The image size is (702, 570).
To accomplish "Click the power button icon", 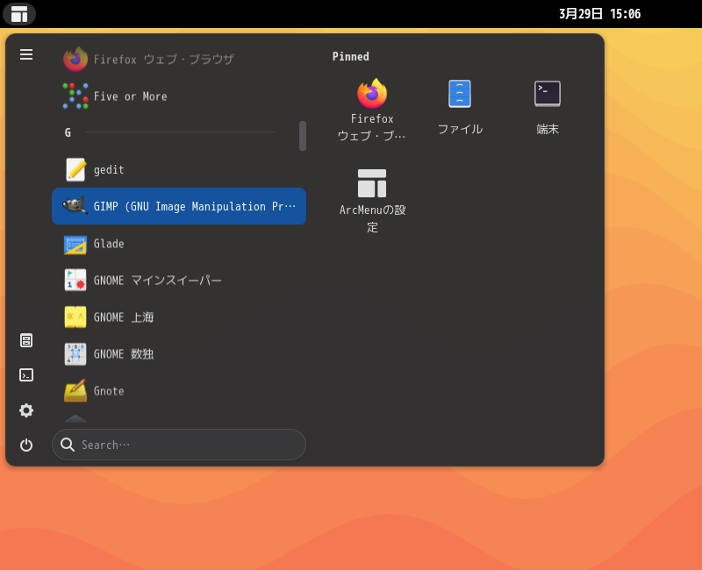I will click(26, 445).
